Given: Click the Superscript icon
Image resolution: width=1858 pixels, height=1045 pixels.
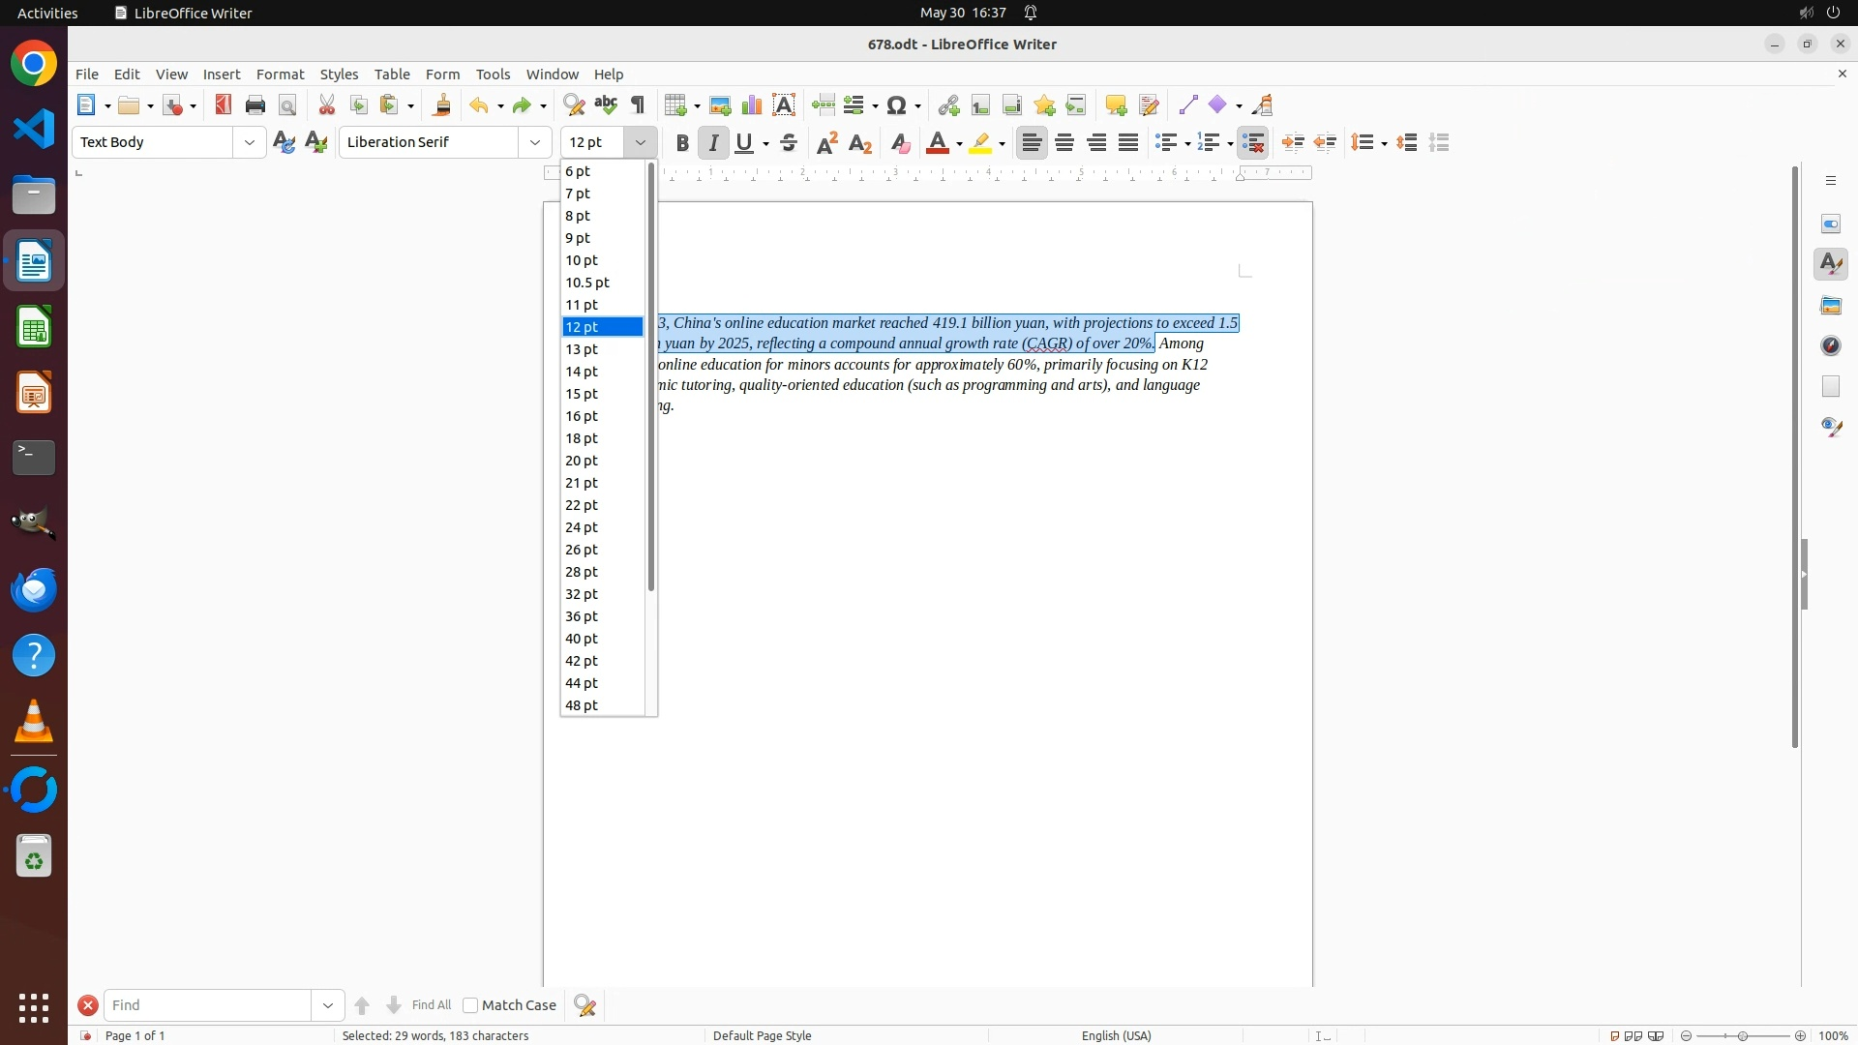Looking at the screenshot, I should click(x=827, y=143).
